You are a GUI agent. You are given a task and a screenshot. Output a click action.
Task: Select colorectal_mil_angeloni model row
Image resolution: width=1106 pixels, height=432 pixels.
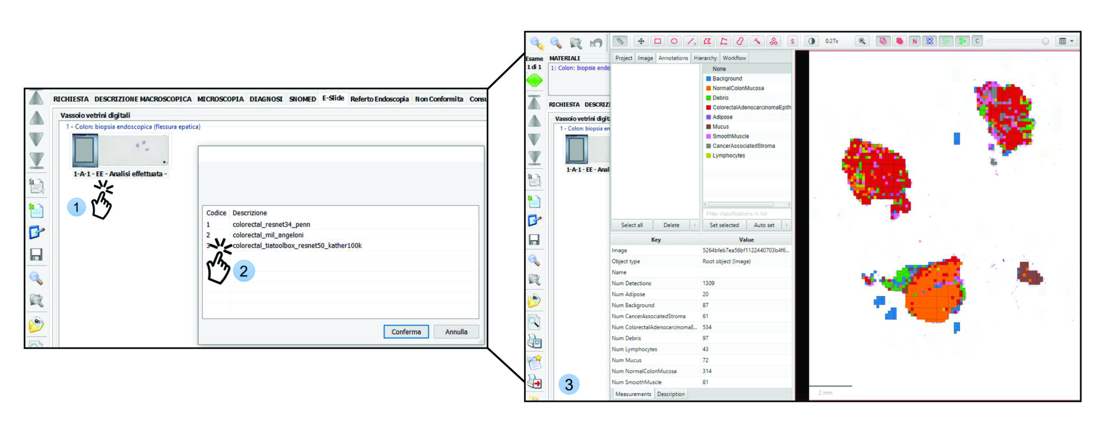coord(268,235)
